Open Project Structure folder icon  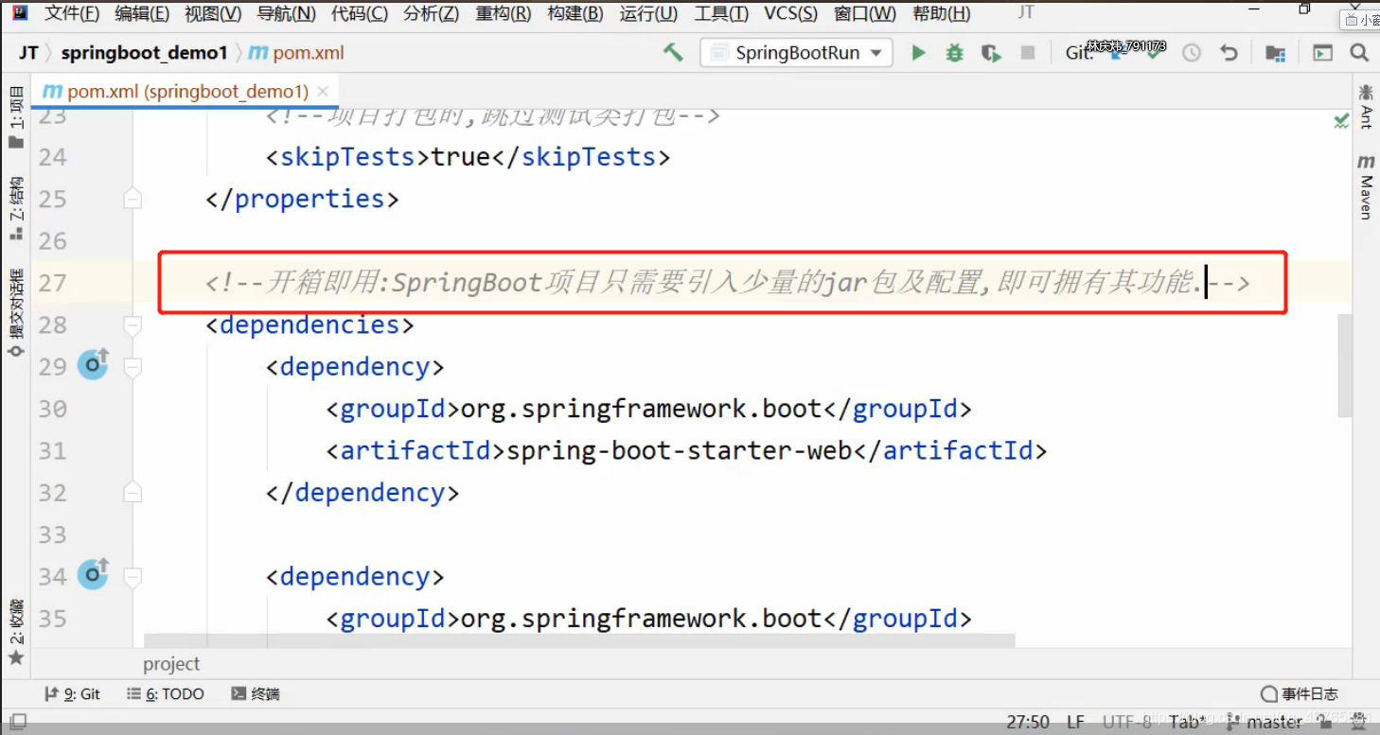(1276, 53)
